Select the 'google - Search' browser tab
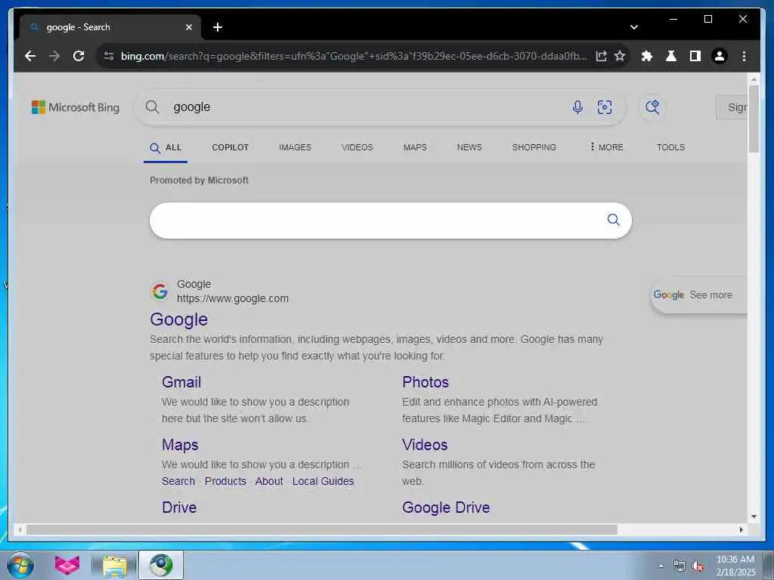774x580 pixels. 110,27
